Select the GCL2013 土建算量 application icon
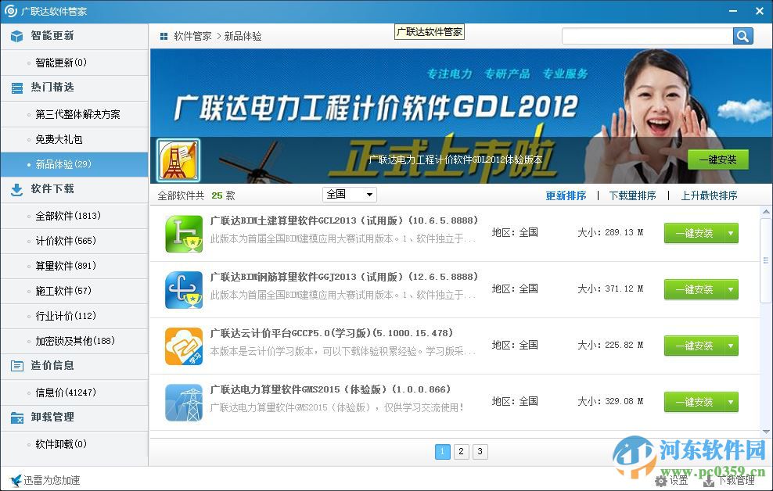Image resolution: width=773 pixels, height=491 pixels. click(183, 232)
